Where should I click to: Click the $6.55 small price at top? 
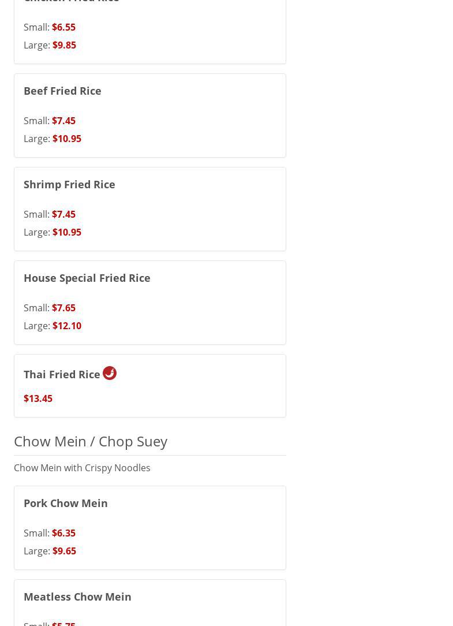pyautogui.click(x=63, y=27)
